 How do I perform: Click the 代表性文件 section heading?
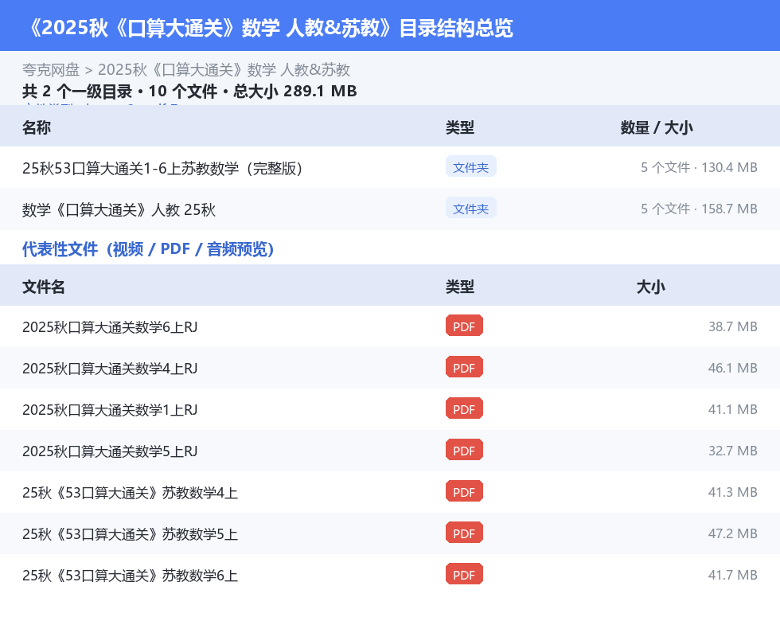(148, 248)
